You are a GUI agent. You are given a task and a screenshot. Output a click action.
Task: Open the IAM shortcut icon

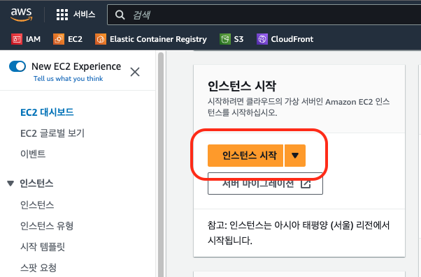tap(17, 39)
